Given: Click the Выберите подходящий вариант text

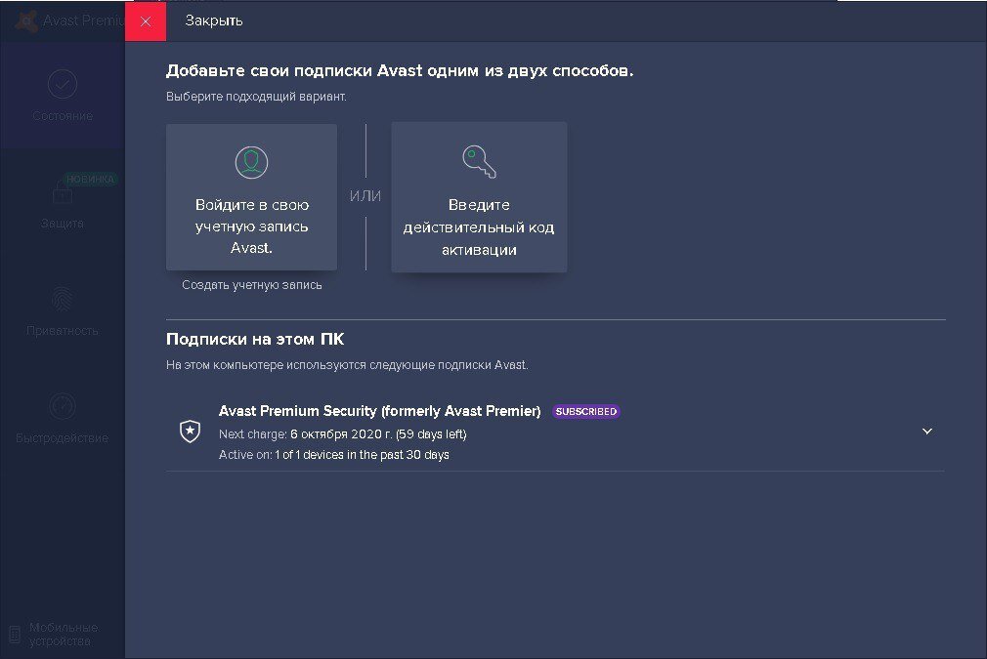Looking at the screenshot, I should (x=256, y=97).
